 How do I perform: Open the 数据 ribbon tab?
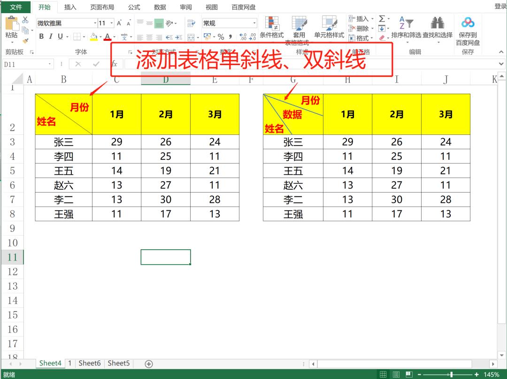point(159,7)
